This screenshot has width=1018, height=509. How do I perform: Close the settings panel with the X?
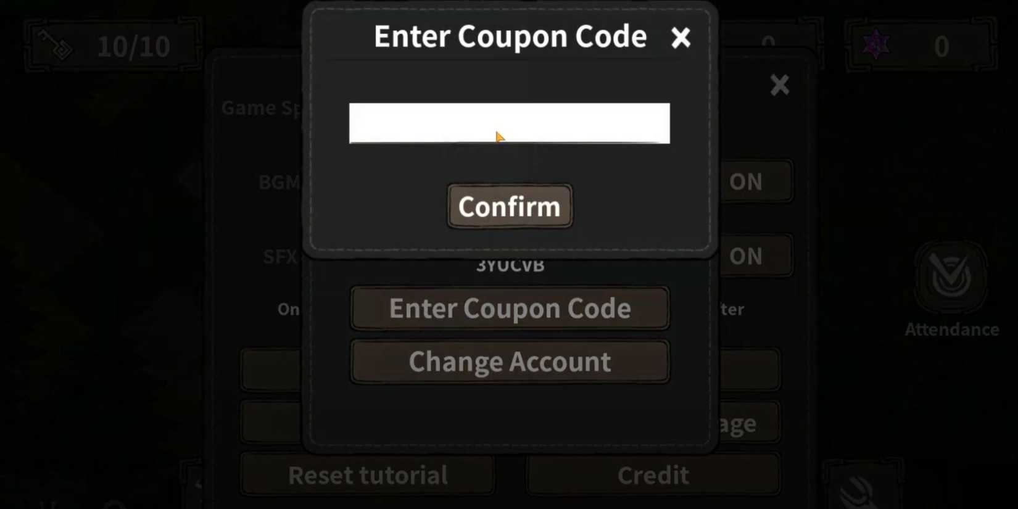coord(780,85)
